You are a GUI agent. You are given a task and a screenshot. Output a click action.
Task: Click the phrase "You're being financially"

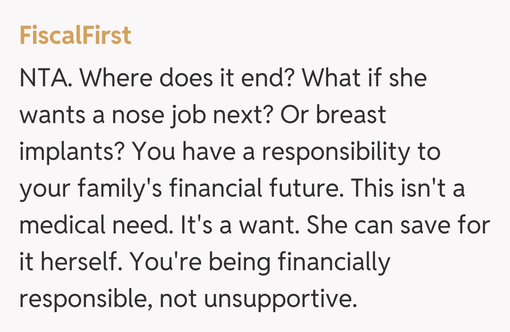point(260,264)
